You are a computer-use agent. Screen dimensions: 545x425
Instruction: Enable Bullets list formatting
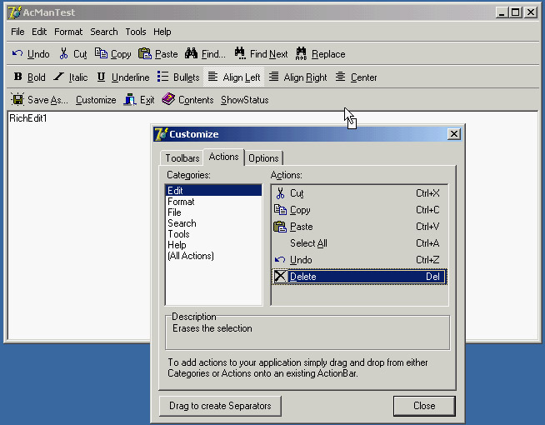pos(163,77)
